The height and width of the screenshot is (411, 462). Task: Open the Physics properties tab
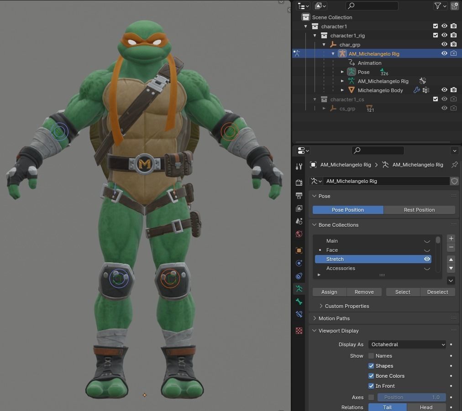pyautogui.click(x=299, y=263)
